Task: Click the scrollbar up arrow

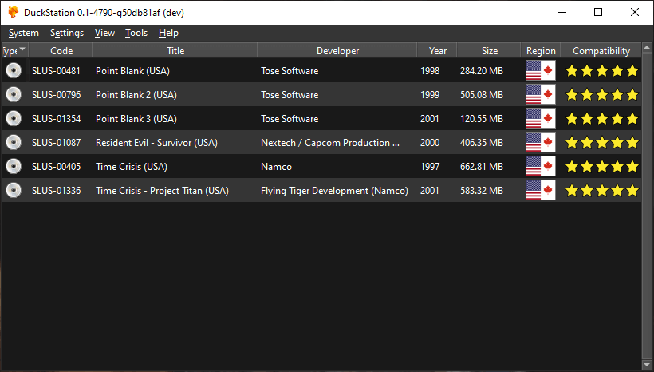Action: point(648,47)
